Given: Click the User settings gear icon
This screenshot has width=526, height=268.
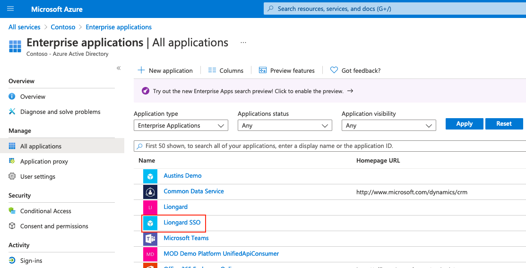Looking at the screenshot, I should (12, 176).
